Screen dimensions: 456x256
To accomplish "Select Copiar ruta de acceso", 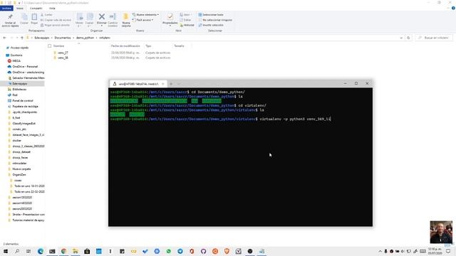I will point(56,20).
